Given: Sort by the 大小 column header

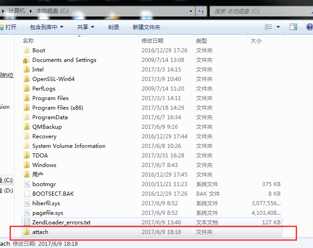Looking at the screenshot, I should pyautogui.click(x=256, y=41).
